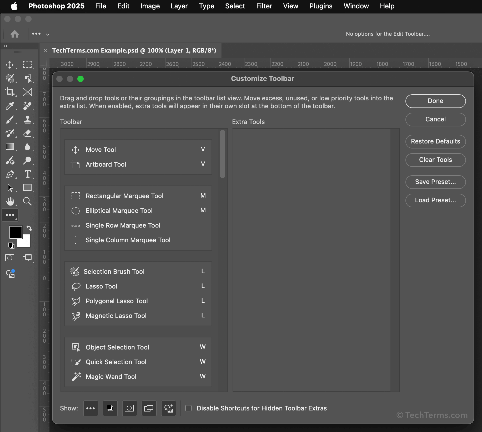Open the Apple menu

[x=14, y=6]
